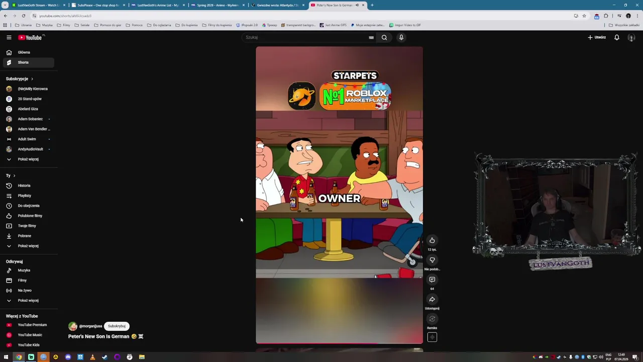Share the Short via Udostępnij

432,299
